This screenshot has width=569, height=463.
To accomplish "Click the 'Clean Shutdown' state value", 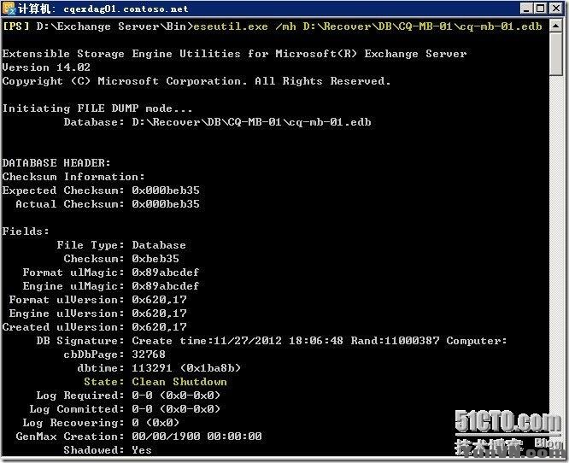I will 179,382.
